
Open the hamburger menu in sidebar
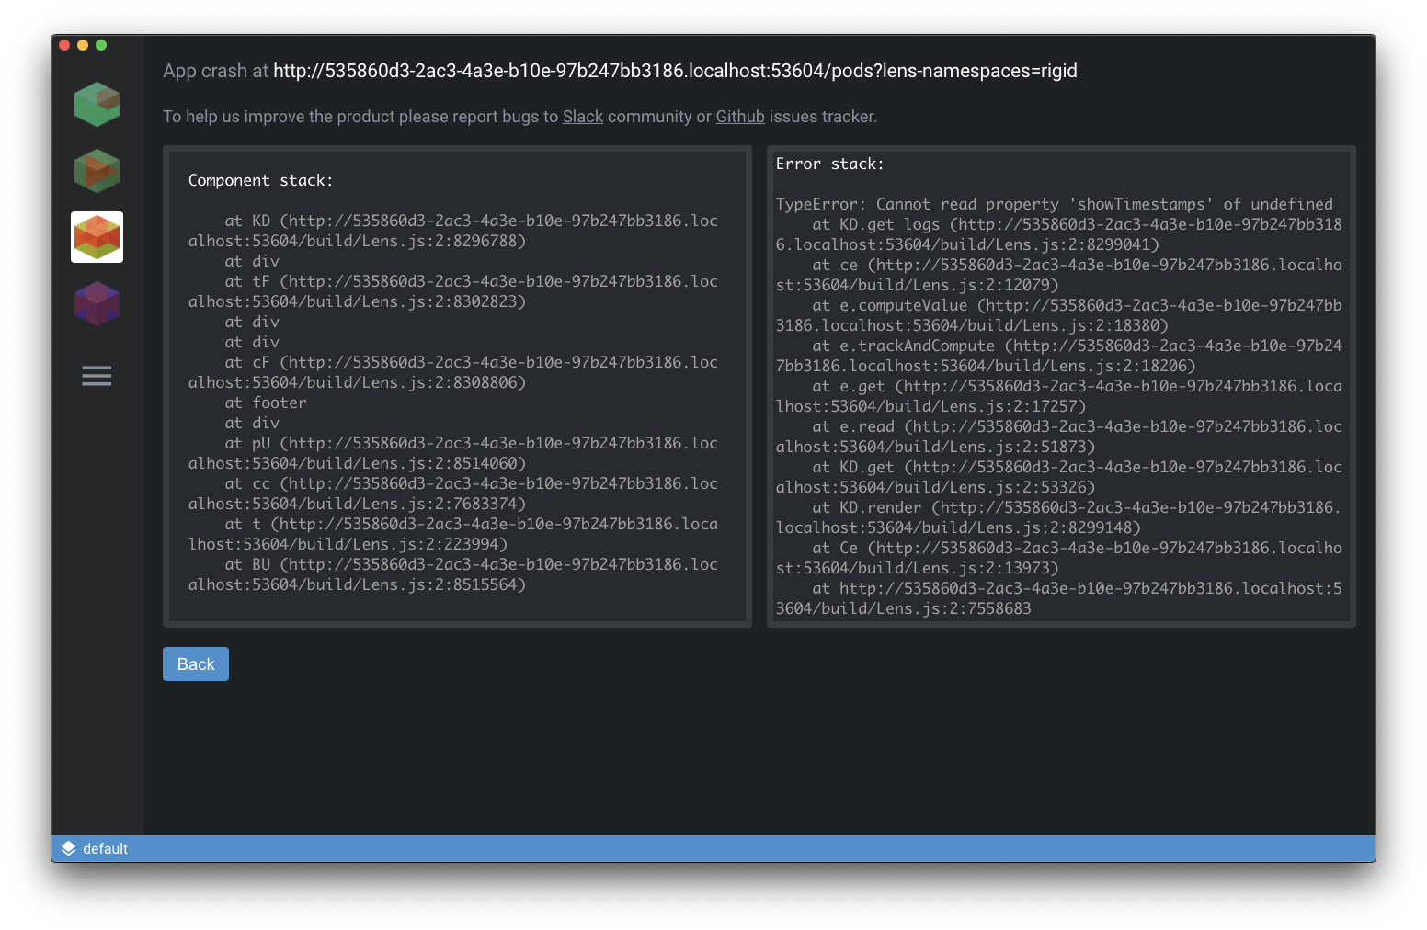pyautogui.click(x=97, y=376)
